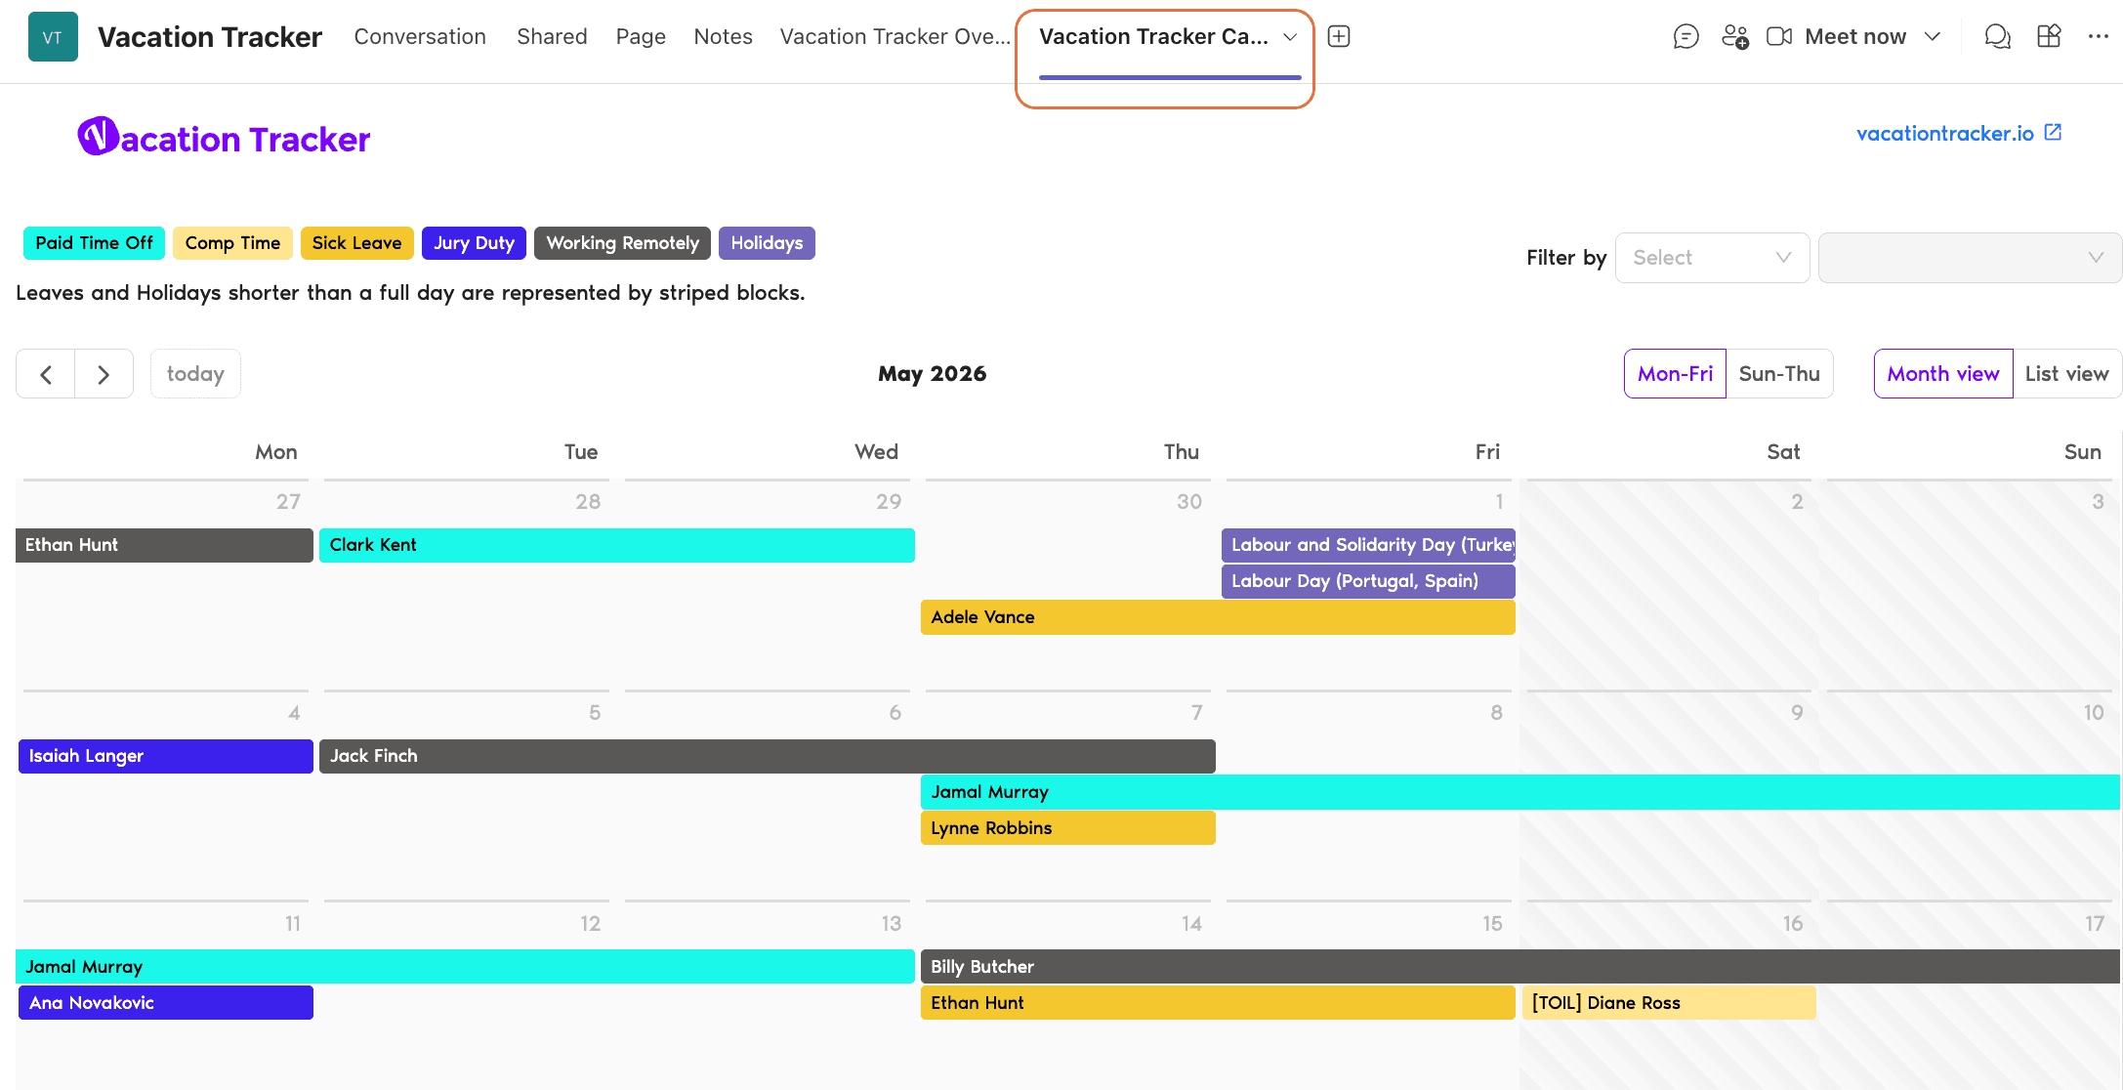Click day number 6

pos(895,713)
